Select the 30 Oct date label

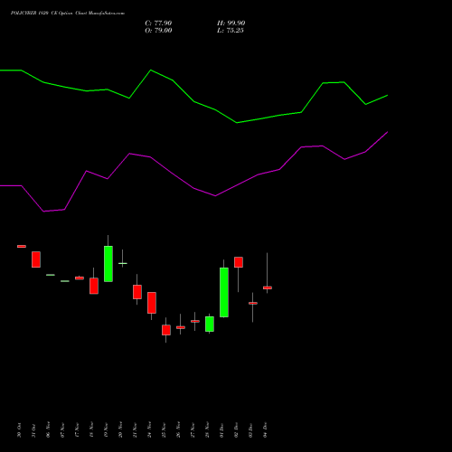19,430
